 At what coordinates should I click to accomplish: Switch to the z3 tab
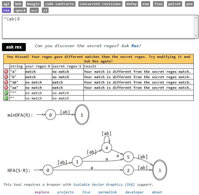tap(45, 10)
